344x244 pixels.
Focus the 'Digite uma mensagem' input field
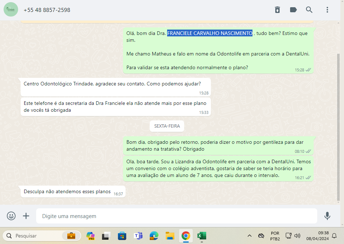click(x=177, y=216)
